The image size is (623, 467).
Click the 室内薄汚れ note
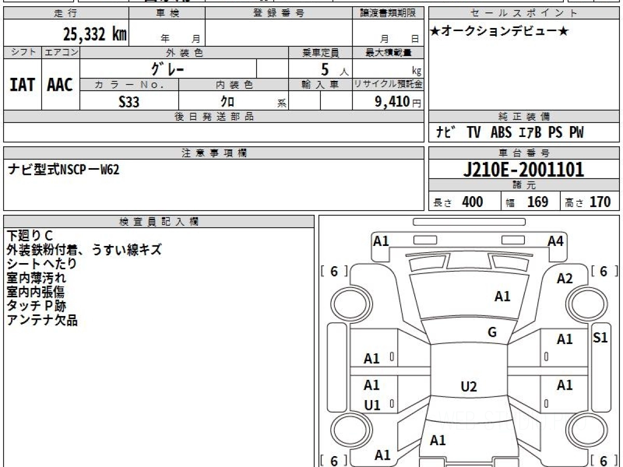coord(36,278)
